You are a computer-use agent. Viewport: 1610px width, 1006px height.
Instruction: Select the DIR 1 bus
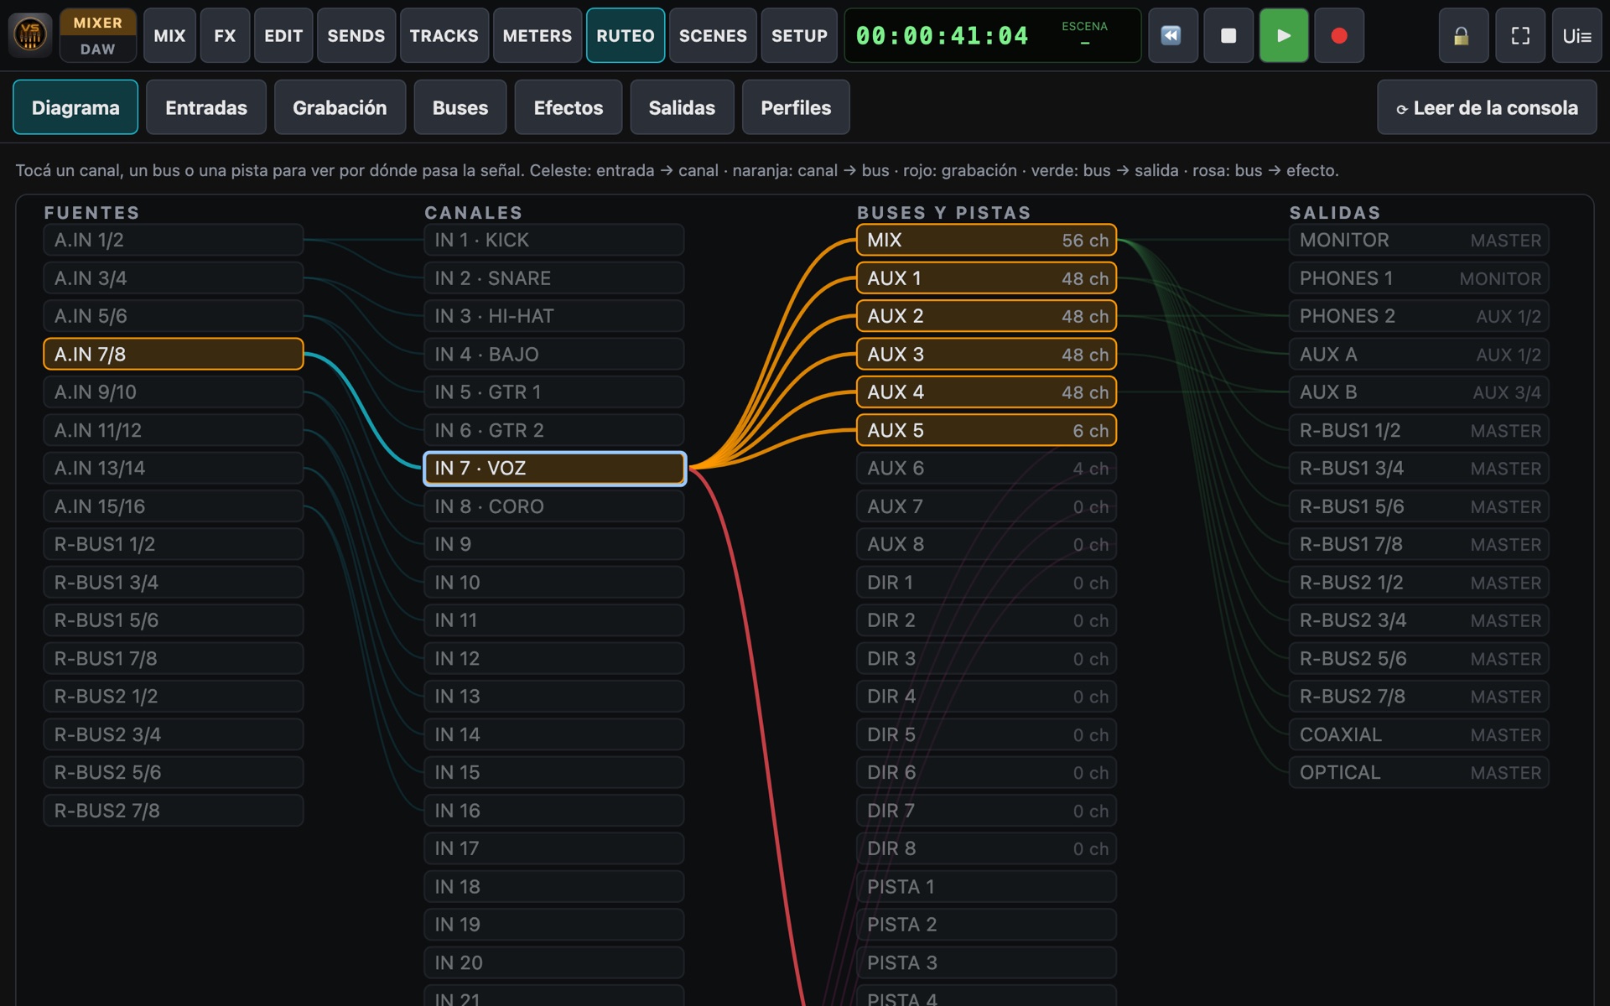click(x=987, y=582)
